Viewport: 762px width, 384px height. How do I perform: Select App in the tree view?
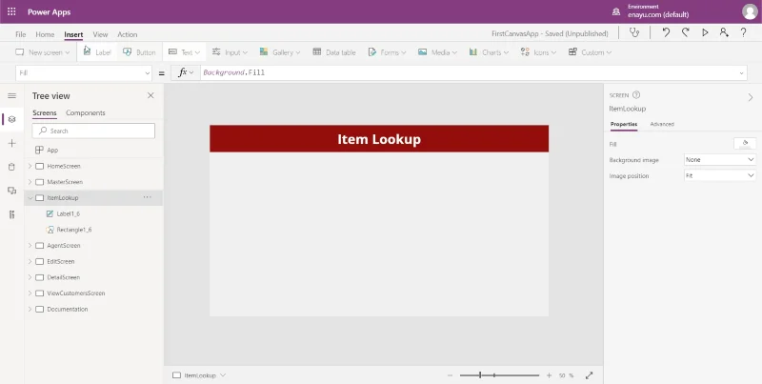[x=52, y=151]
